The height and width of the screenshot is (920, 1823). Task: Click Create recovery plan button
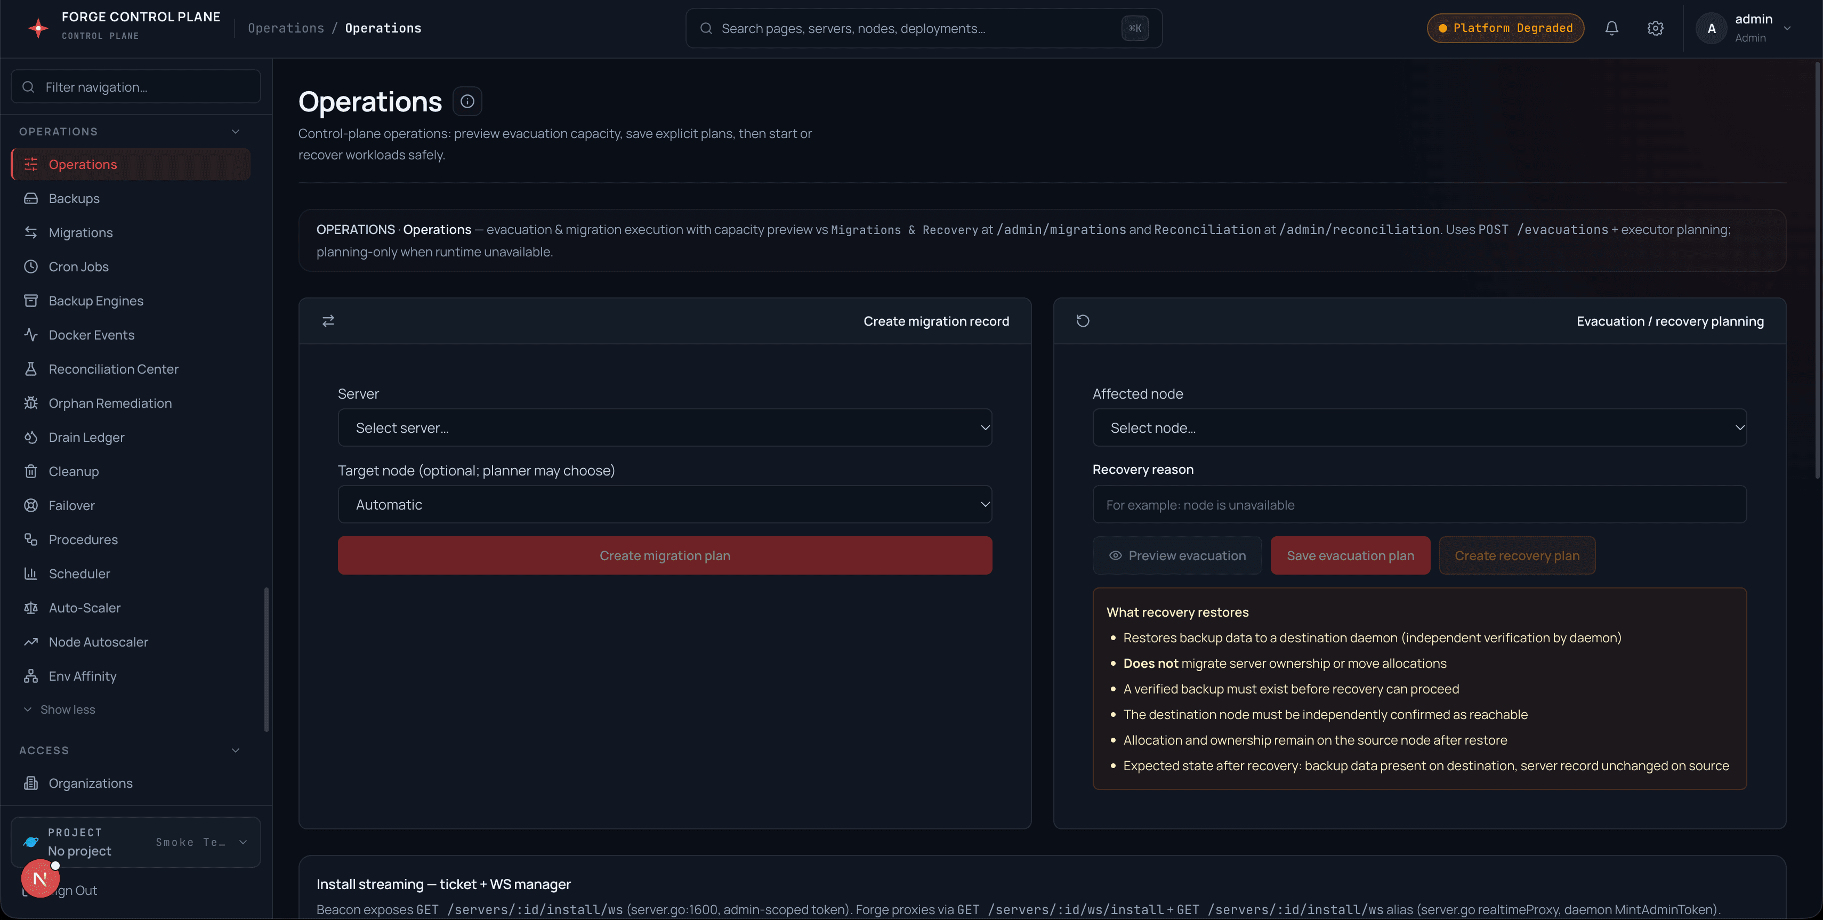[1517, 555]
